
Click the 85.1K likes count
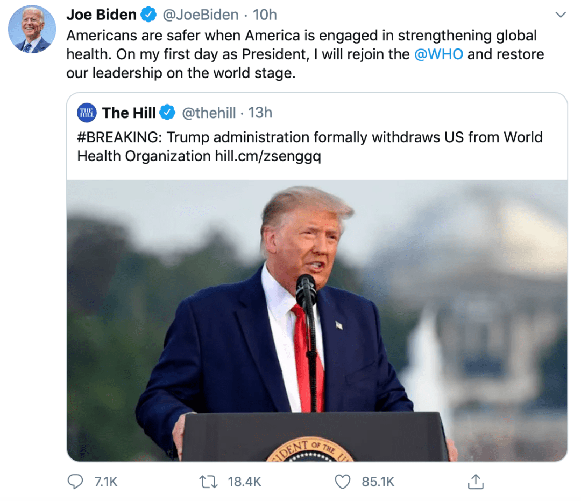coord(378,482)
